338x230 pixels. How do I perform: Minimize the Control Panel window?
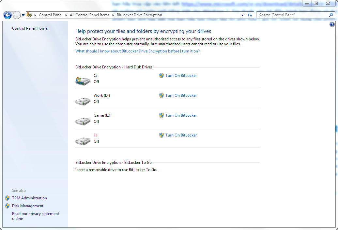(x=307, y=3)
